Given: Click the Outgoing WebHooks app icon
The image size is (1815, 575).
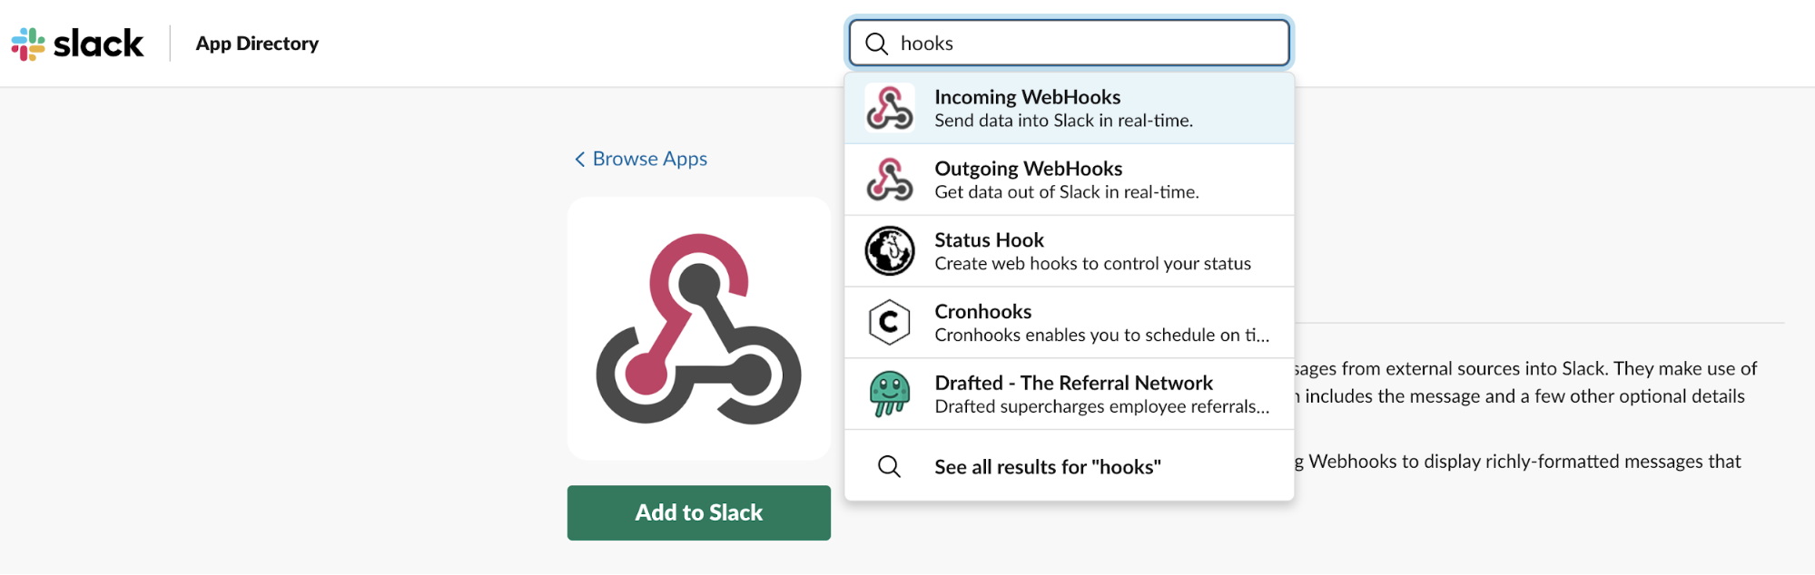Looking at the screenshot, I should (889, 179).
